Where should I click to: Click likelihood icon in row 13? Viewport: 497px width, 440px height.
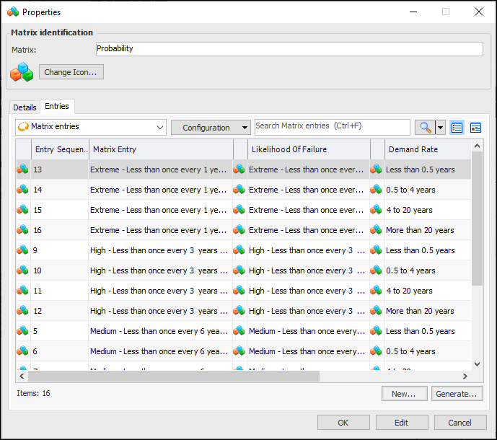point(239,170)
